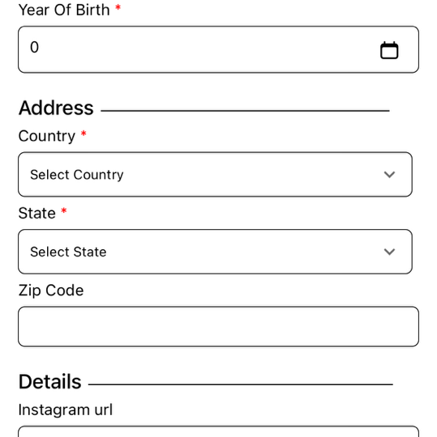Focus the Year Of Birth field

coord(218,49)
